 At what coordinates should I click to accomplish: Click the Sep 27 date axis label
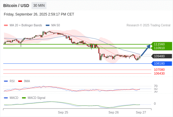coord(141,112)
